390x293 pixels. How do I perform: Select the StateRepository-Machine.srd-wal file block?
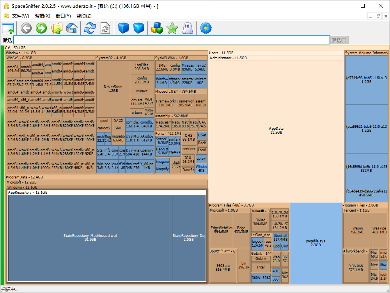pos(90,237)
